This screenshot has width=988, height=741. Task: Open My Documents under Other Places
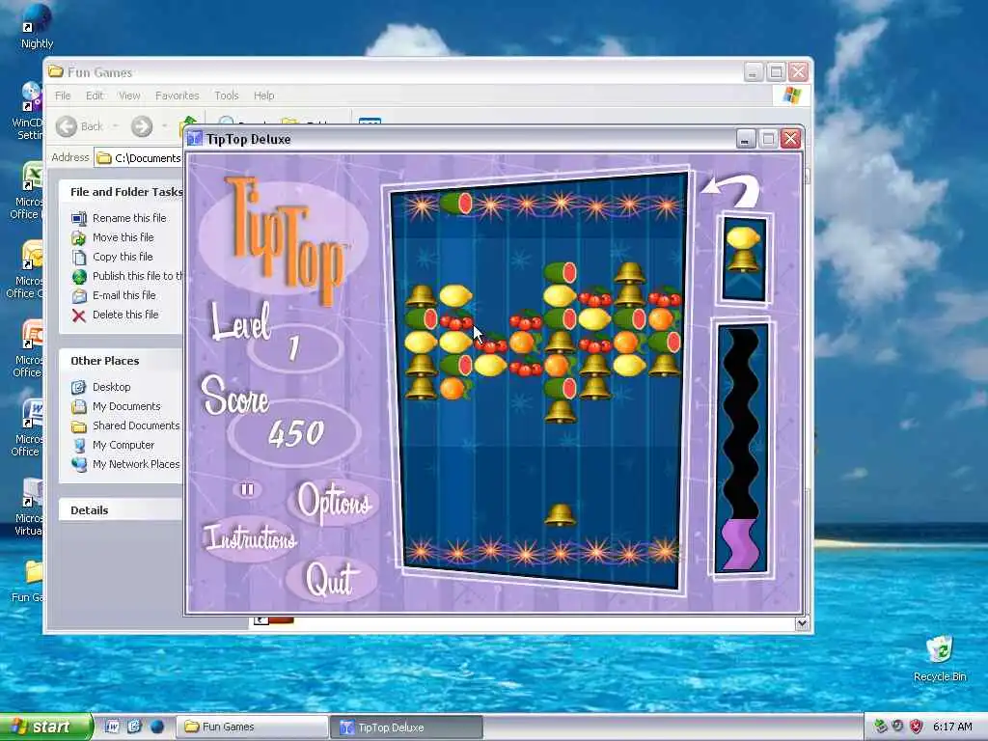coord(126,406)
